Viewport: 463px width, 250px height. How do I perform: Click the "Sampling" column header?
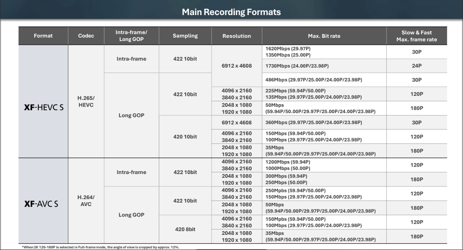point(185,36)
